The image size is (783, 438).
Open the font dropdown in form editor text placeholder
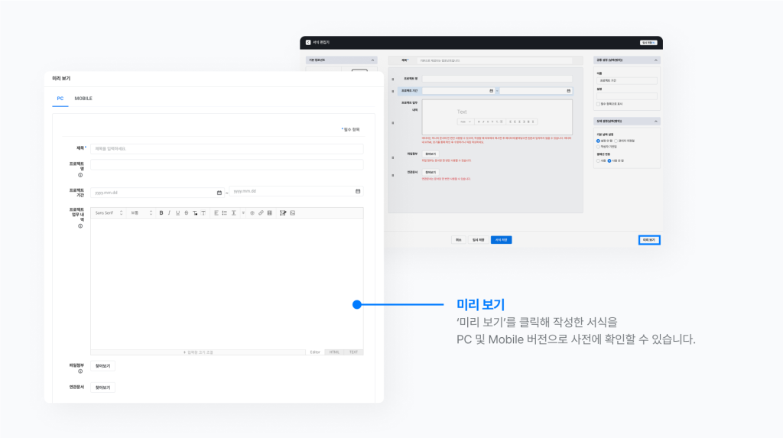pyautogui.click(x=465, y=122)
